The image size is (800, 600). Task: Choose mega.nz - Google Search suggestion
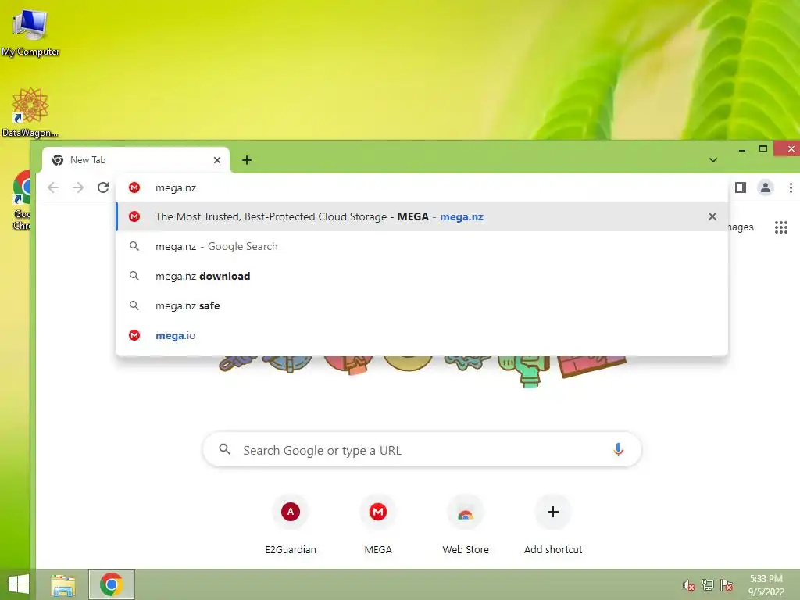422,246
